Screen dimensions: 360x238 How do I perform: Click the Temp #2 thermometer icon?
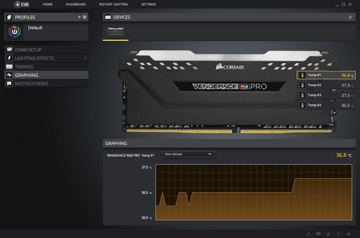tap(303, 85)
